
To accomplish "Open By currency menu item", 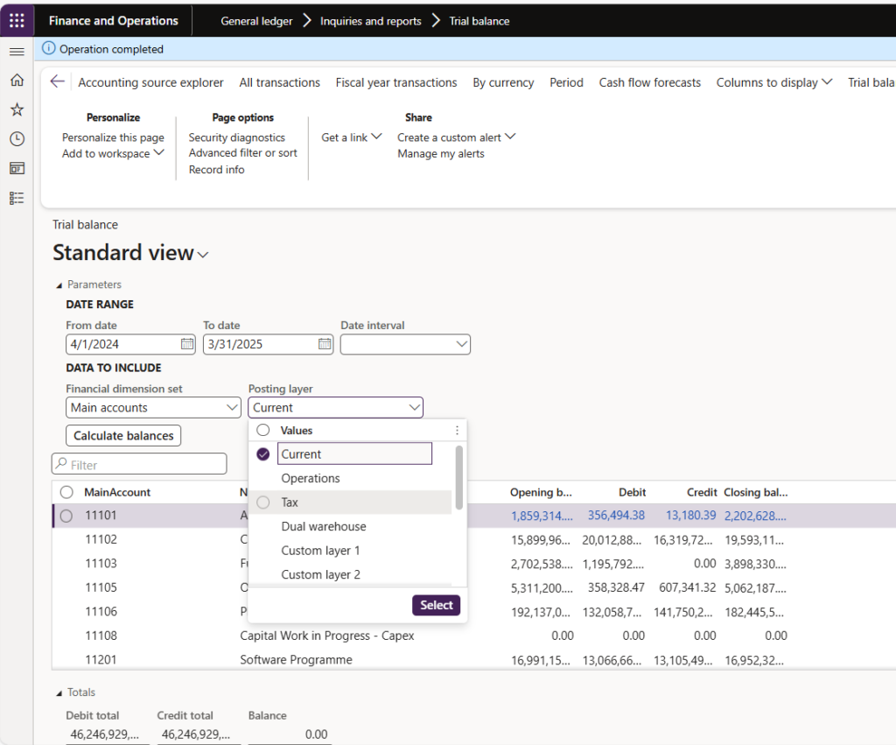I will click(x=503, y=82).
